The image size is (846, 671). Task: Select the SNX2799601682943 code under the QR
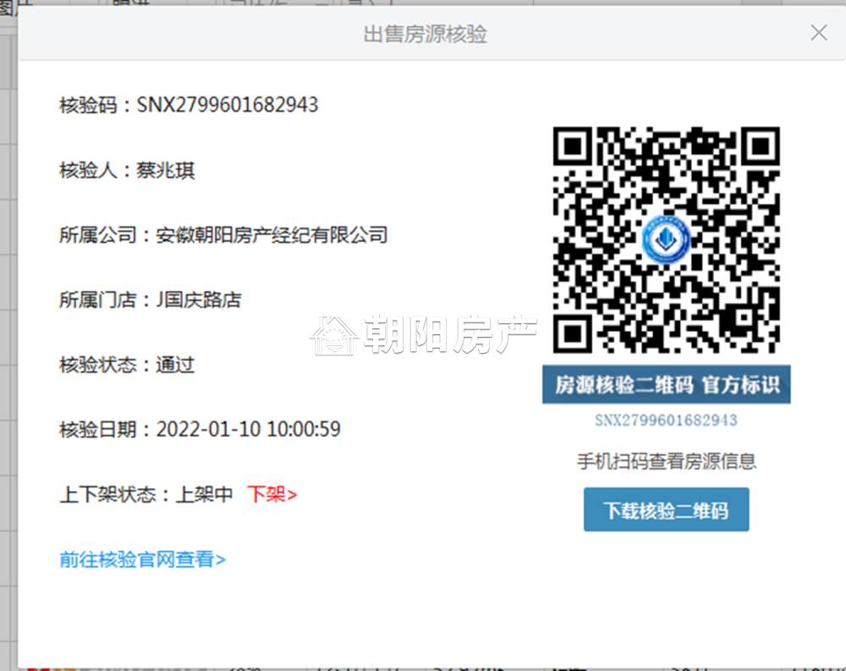click(666, 420)
